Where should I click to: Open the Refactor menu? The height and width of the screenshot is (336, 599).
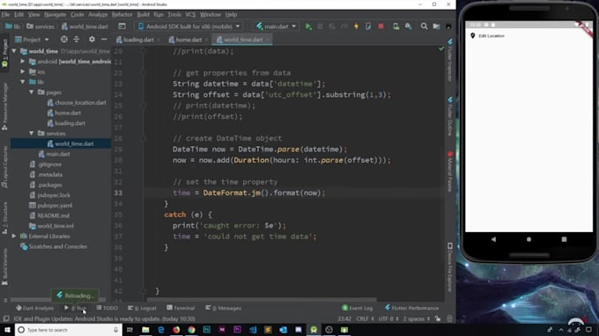(x=122, y=14)
